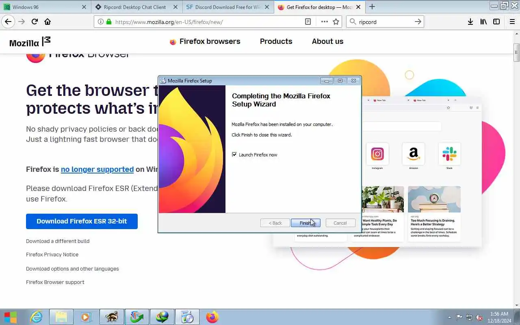Close the Get Firefox tab
Viewport: 520px width, 325px height.
[359, 7]
